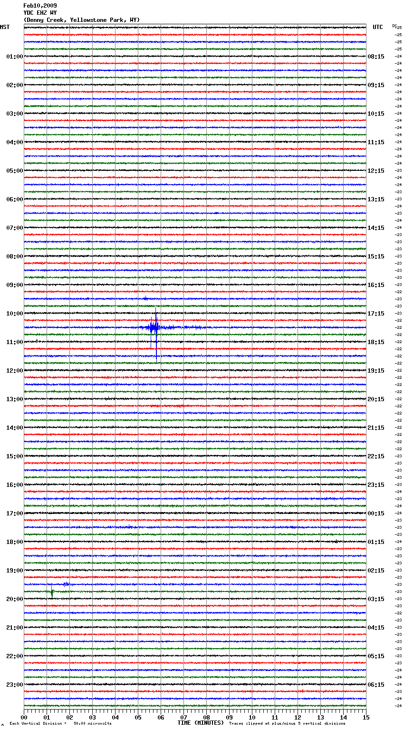This screenshot has width=404, height=730.
Task: Click the green spike before 20:00
Action: [52, 592]
